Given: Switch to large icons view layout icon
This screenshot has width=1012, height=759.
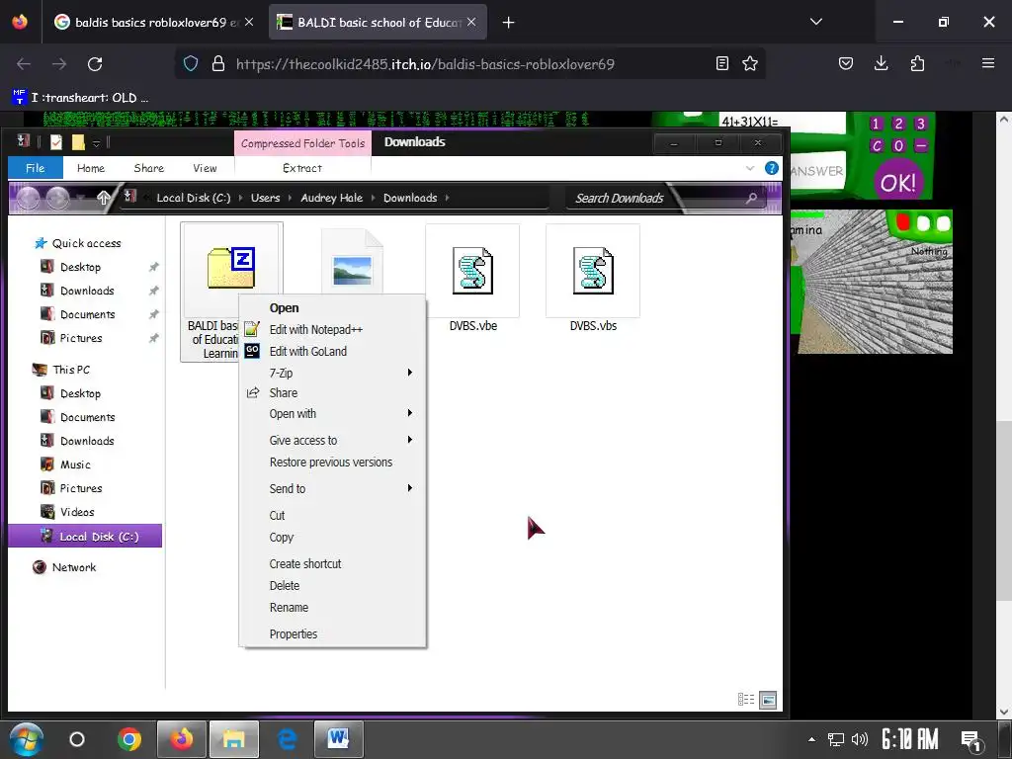Looking at the screenshot, I should pyautogui.click(x=768, y=700).
